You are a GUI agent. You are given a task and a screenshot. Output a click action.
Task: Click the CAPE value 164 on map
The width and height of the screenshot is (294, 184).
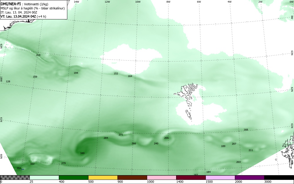130,76
